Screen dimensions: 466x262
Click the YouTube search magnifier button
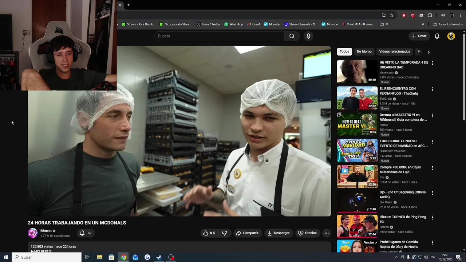[292, 36]
